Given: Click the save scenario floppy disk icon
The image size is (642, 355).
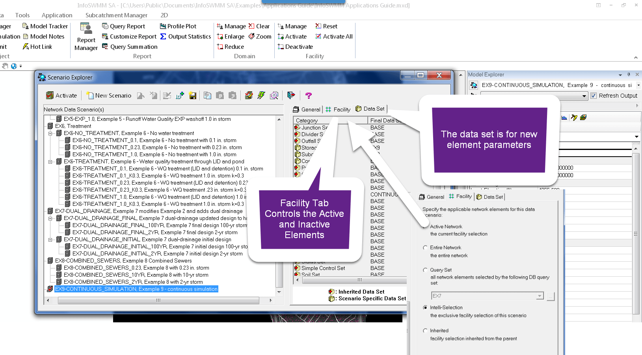Looking at the screenshot, I should coord(193,95).
